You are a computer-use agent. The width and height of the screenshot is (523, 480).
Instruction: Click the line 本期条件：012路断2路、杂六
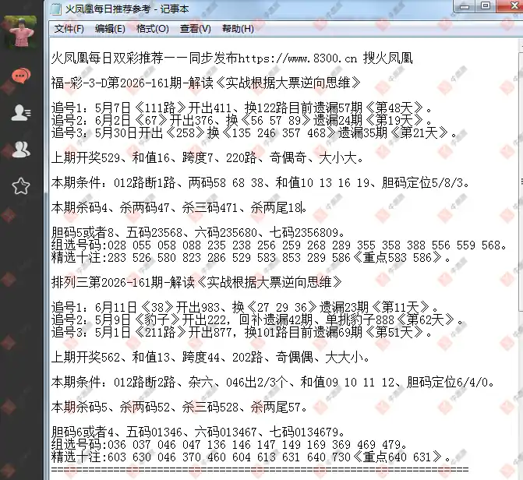pyautogui.click(x=273, y=383)
